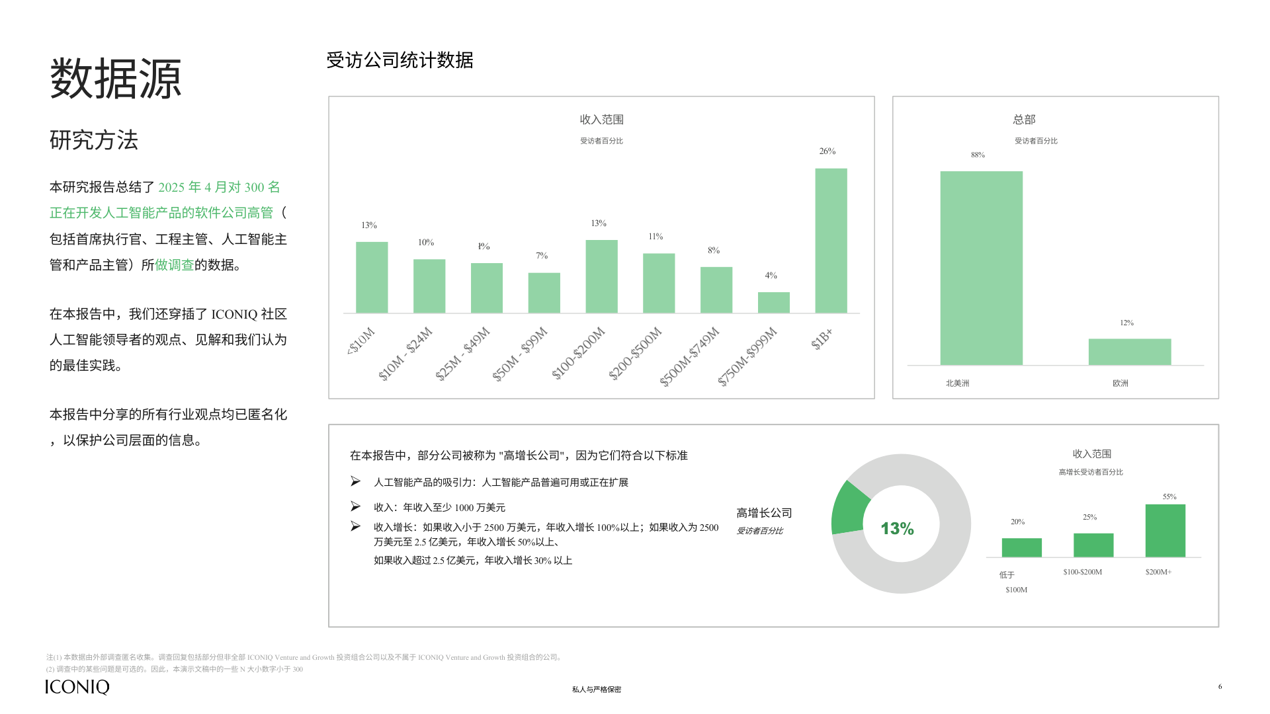The image size is (1270, 714).
Task: Click the 12% data label above 欧洲 bar
Action: pos(1126,323)
